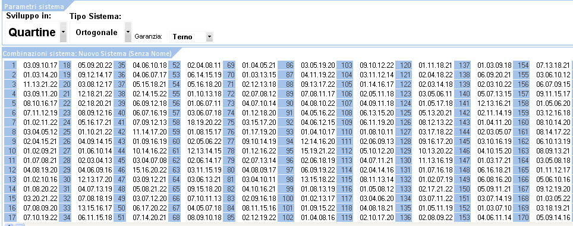Select combination 08.11.15.16

click(x=259, y=208)
